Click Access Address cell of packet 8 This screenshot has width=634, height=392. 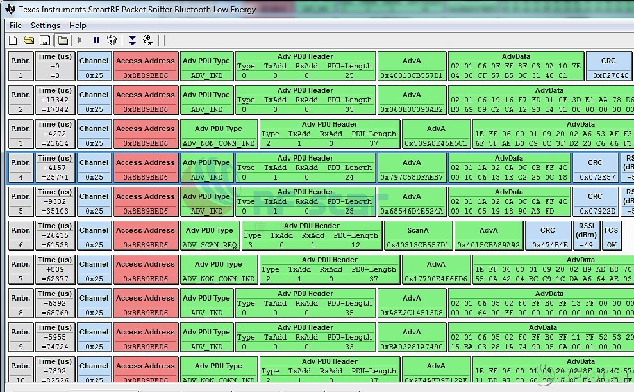click(145, 304)
